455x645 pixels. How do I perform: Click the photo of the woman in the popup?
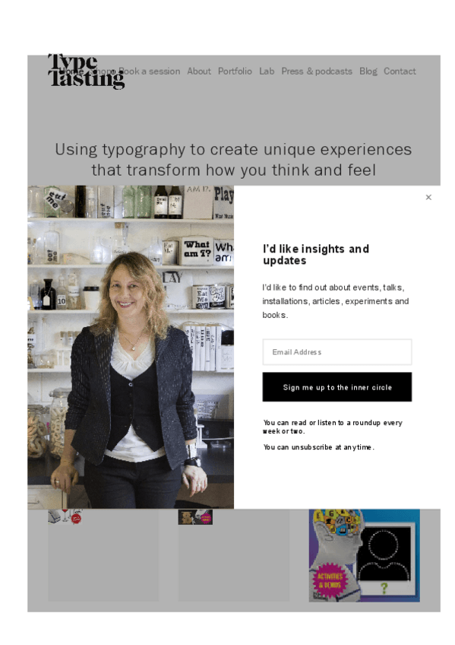[x=131, y=347]
